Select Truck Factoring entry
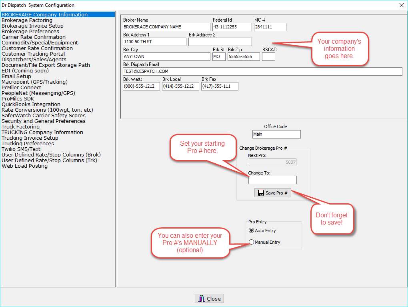The image size is (408, 307). coord(20,127)
